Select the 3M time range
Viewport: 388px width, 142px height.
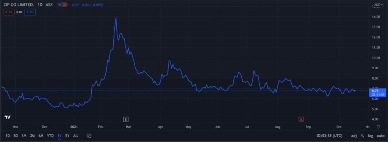(x=33, y=136)
